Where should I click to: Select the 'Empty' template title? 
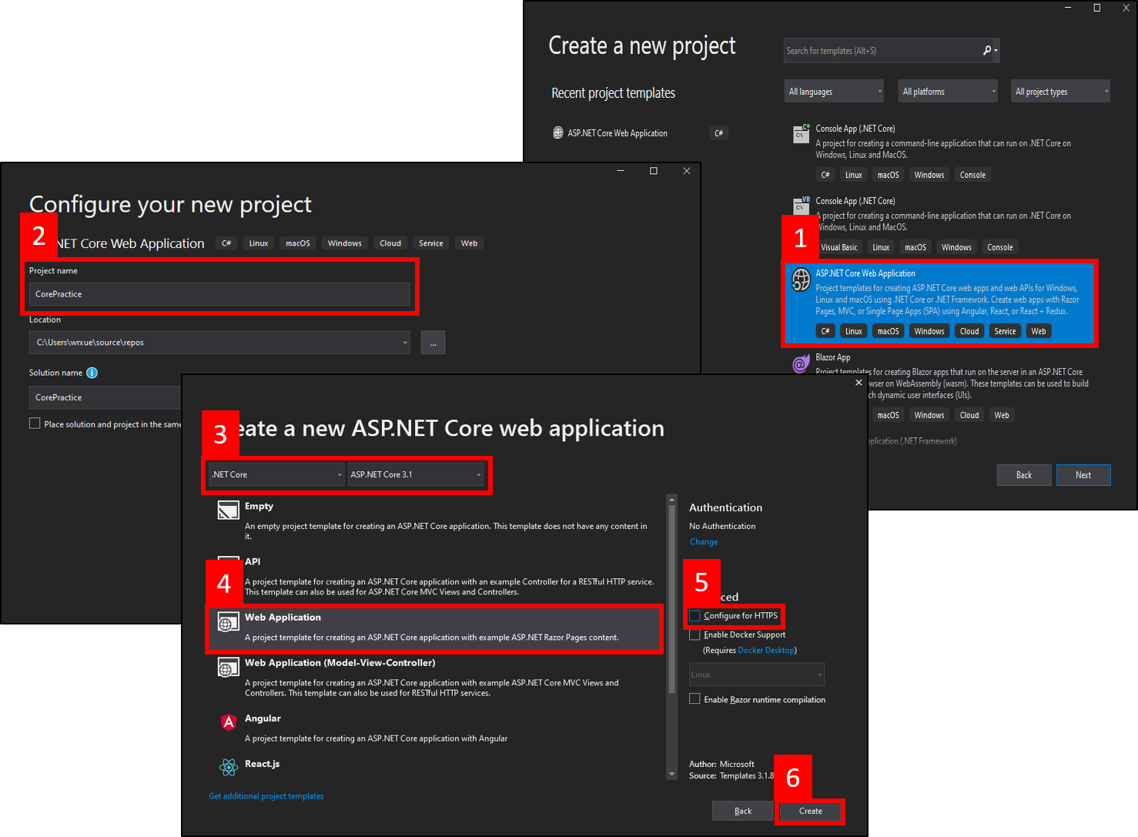click(x=259, y=507)
